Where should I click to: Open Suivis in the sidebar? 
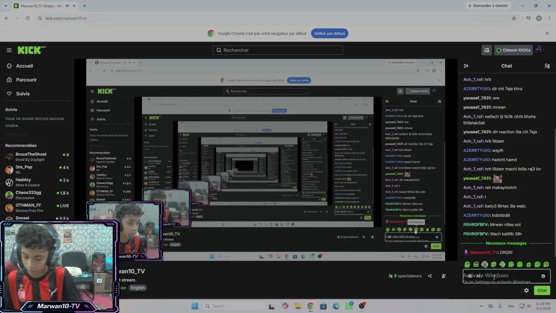tap(23, 94)
